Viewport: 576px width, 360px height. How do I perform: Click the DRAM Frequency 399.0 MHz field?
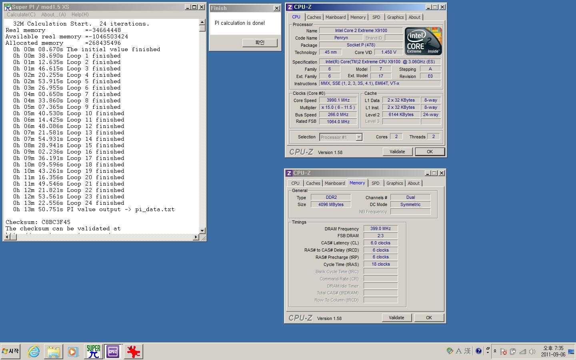click(380, 229)
